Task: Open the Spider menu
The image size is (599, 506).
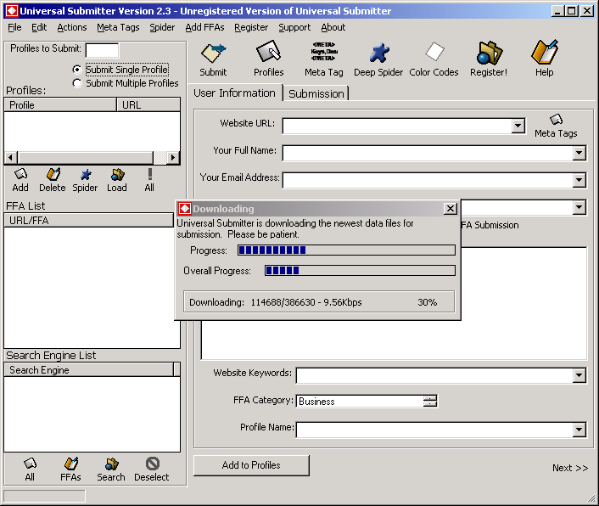Action: click(162, 27)
